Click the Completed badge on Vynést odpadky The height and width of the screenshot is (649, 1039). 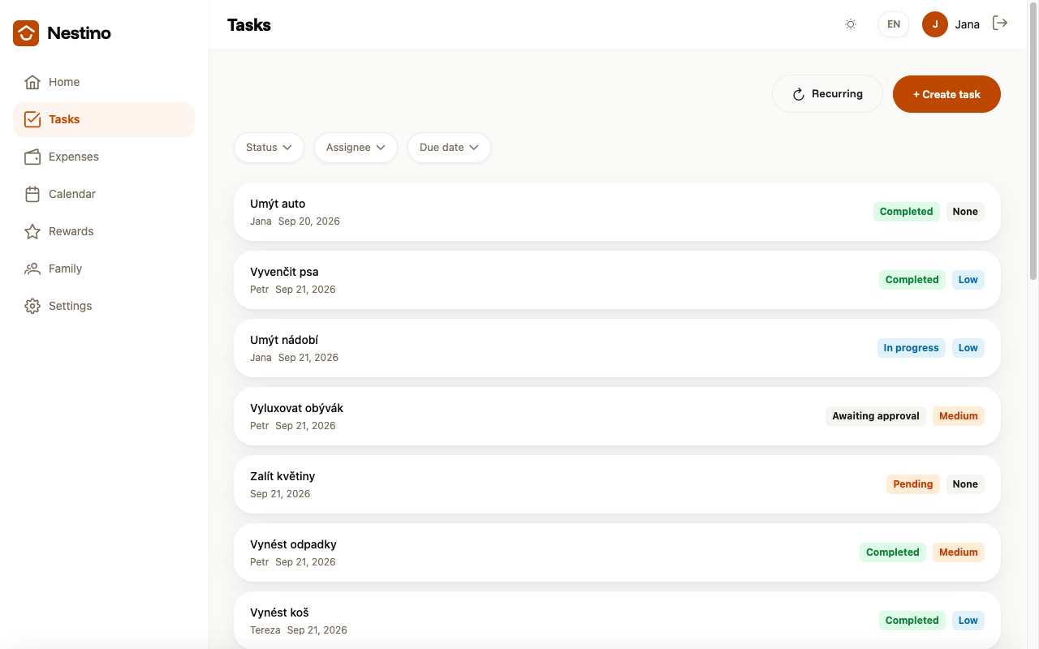pos(893,552)
